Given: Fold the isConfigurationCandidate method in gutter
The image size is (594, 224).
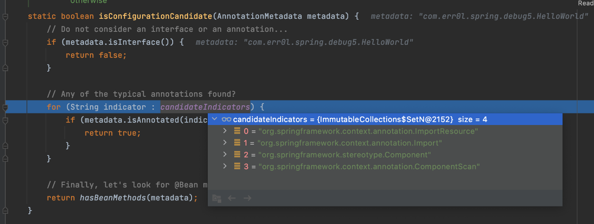Looking at the screenshot, I should click(5, 17).
